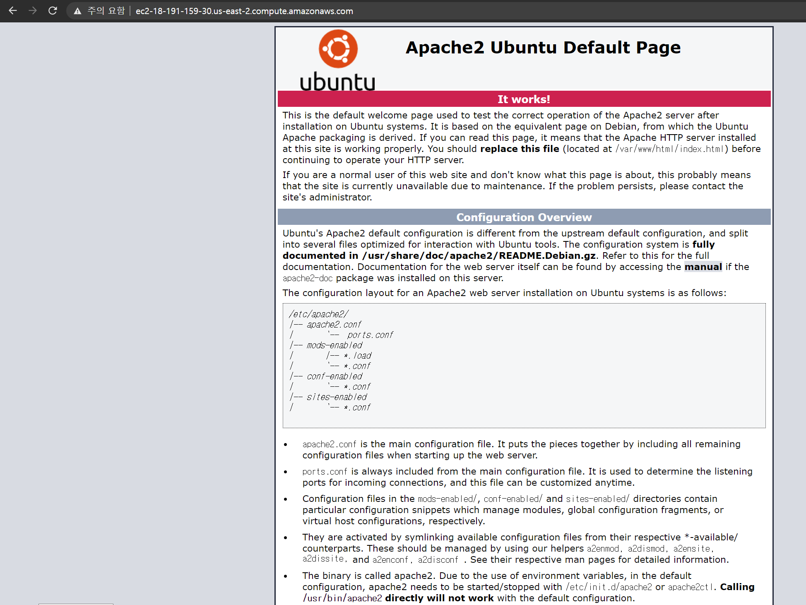The width and height of the screenshot is (806, 605).
Task: Click the 'apache2ctl' command text
Action: pos(691,587)
